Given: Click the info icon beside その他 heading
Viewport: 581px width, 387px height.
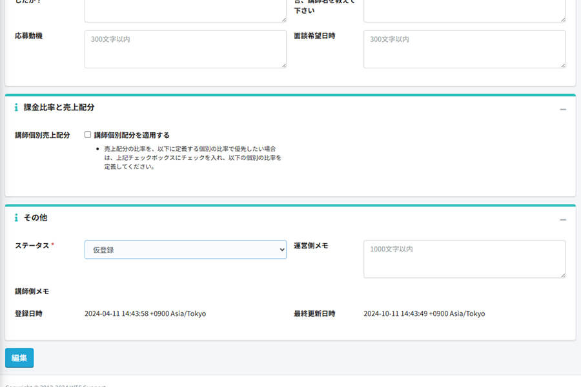Looking at the screenshot, I should [16, 219].
